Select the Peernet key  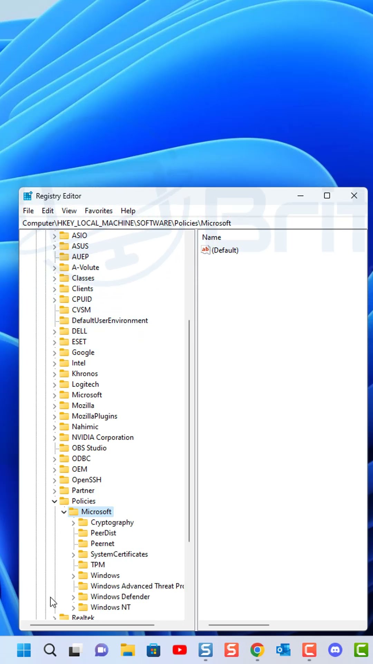click(x=103, y=544)
